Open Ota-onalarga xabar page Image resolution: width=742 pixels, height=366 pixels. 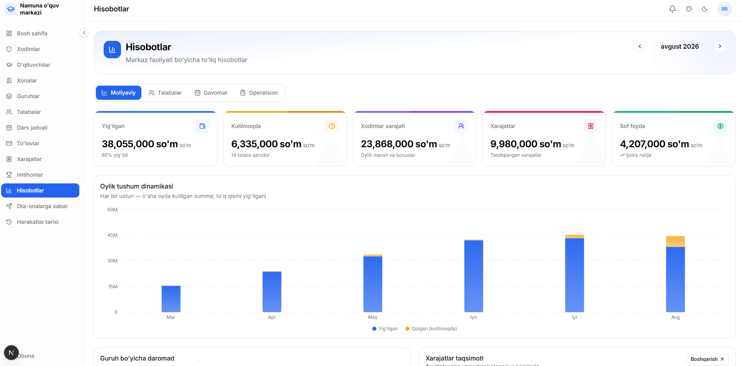40,206
